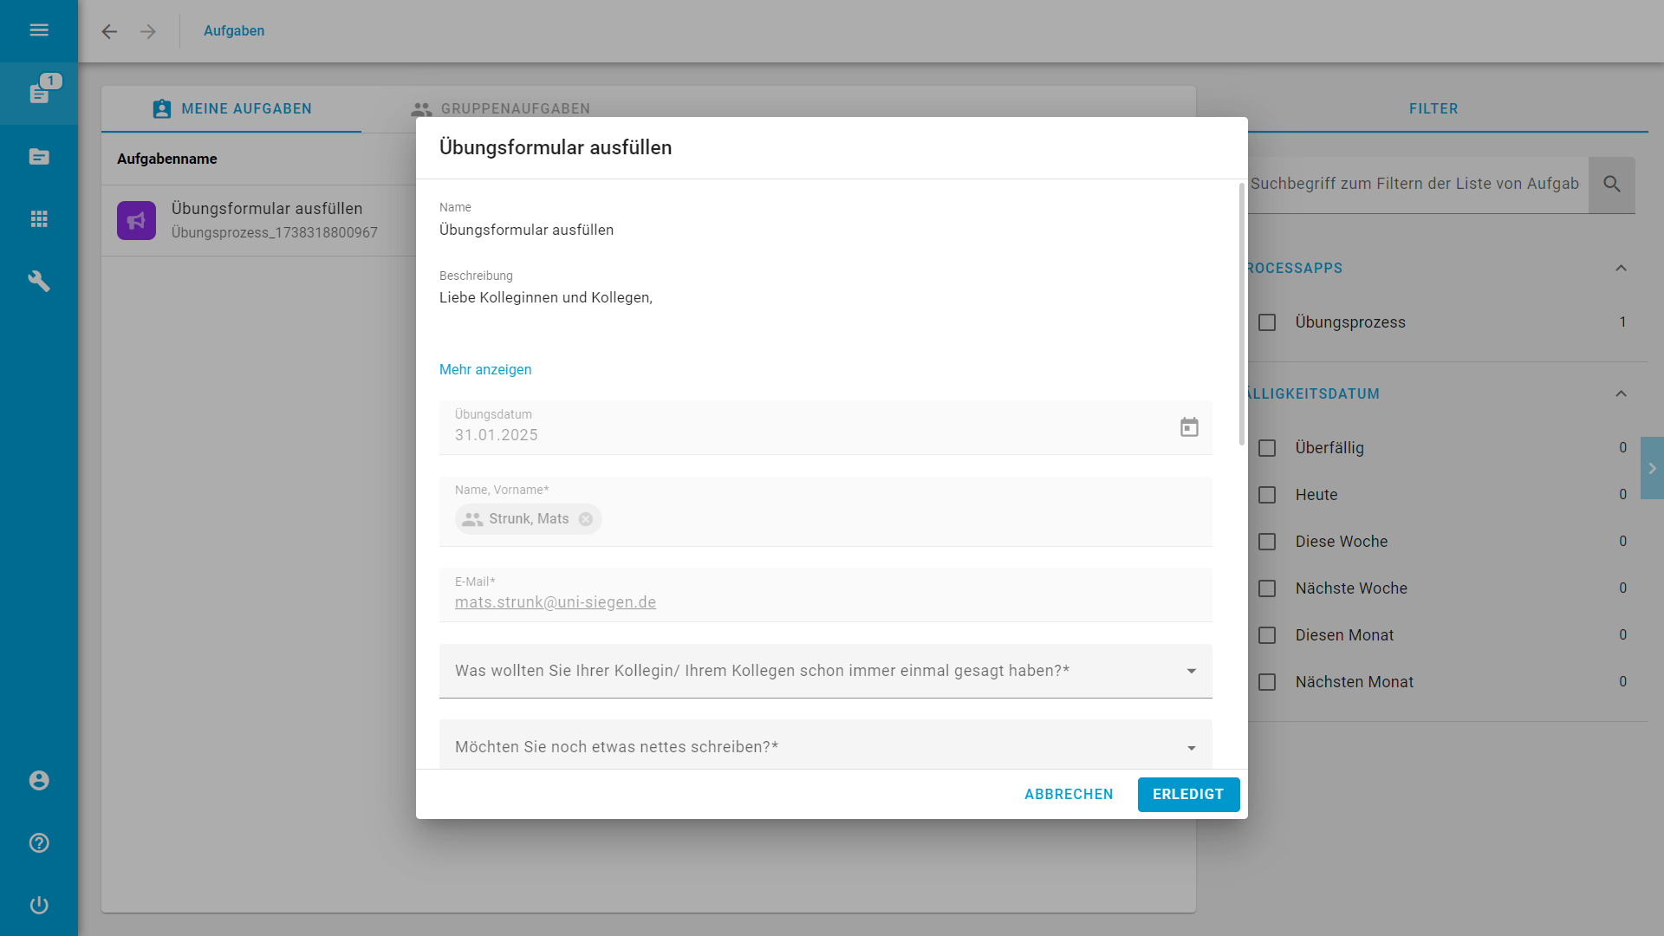Open the tasks icon with badge 1

(x=39, y=94)
